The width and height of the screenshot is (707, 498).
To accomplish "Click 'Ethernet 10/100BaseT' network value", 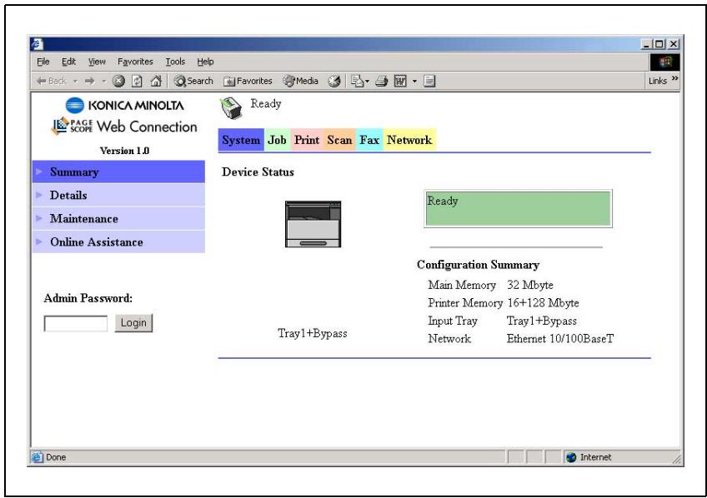I will pos(560,339).
